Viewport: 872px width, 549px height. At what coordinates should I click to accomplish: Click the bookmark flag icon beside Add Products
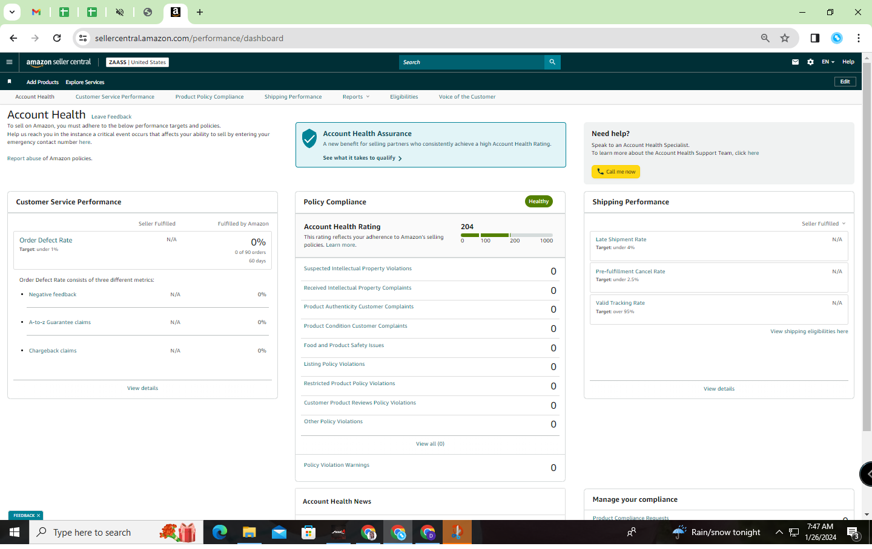9,82
